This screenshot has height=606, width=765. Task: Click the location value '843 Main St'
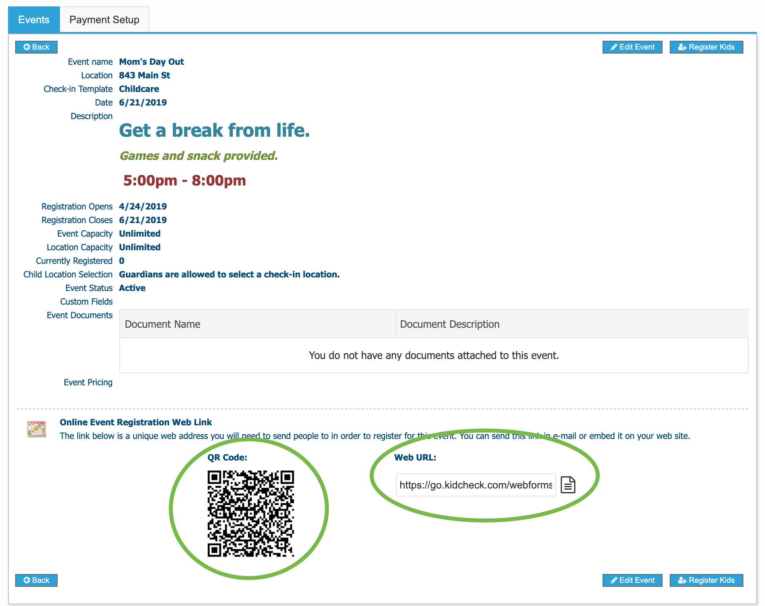(x=144, y=76)
